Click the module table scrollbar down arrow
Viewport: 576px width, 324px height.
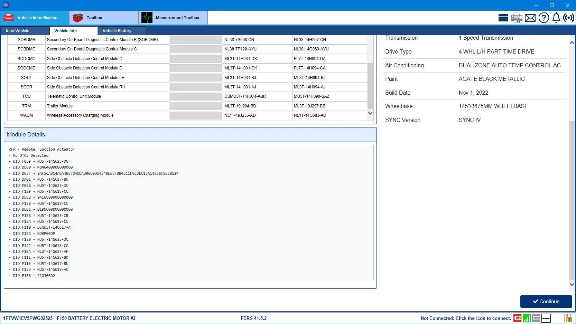pyautogui.click(x=370, y=113)
